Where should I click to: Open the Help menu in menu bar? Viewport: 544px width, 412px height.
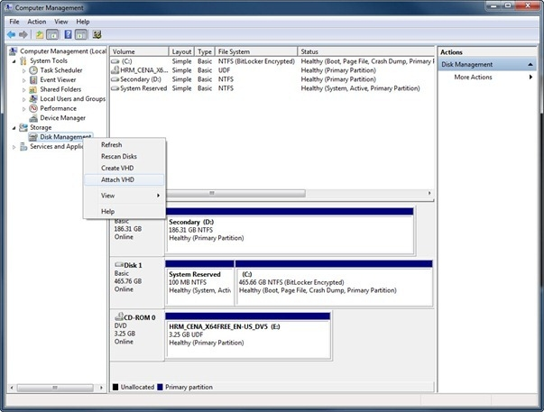pos(83,22)
